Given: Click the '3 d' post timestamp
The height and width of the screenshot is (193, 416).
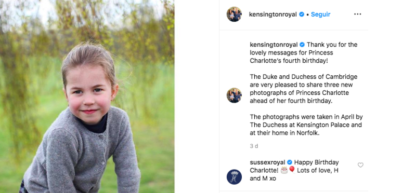Looking at the screenshot, I should pyautogui.click(x=254, y=146).
